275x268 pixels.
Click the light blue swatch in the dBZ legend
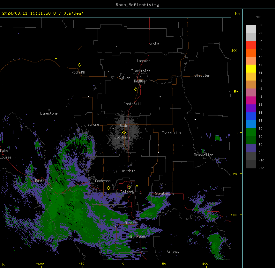pos(251,124)
